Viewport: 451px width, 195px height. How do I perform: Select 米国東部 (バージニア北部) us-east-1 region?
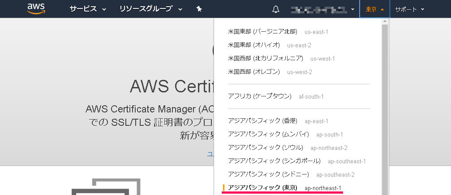point(278,32)
